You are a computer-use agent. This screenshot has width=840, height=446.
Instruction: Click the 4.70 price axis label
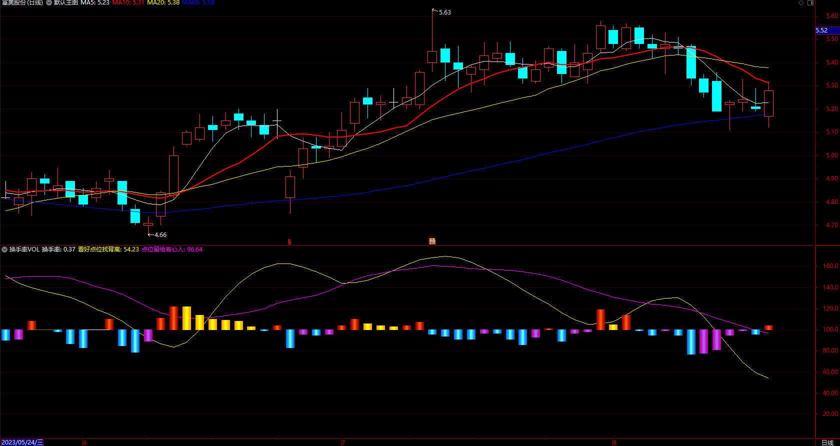pyautogui.click(x=832, y=225)
